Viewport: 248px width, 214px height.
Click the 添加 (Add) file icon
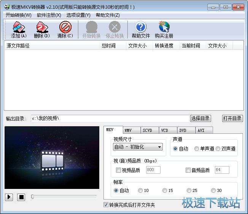(x=18, y=27)
